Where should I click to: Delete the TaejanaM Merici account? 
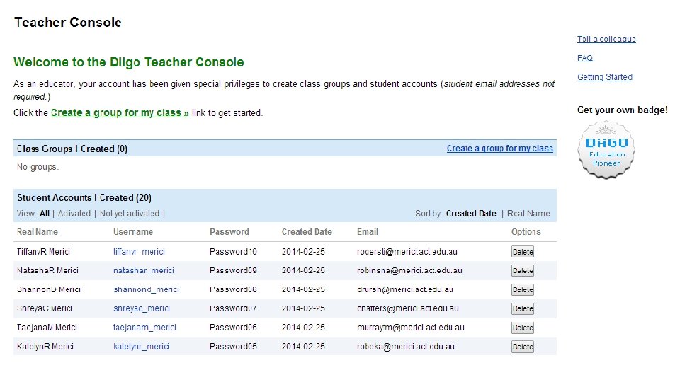pos(523,328)
